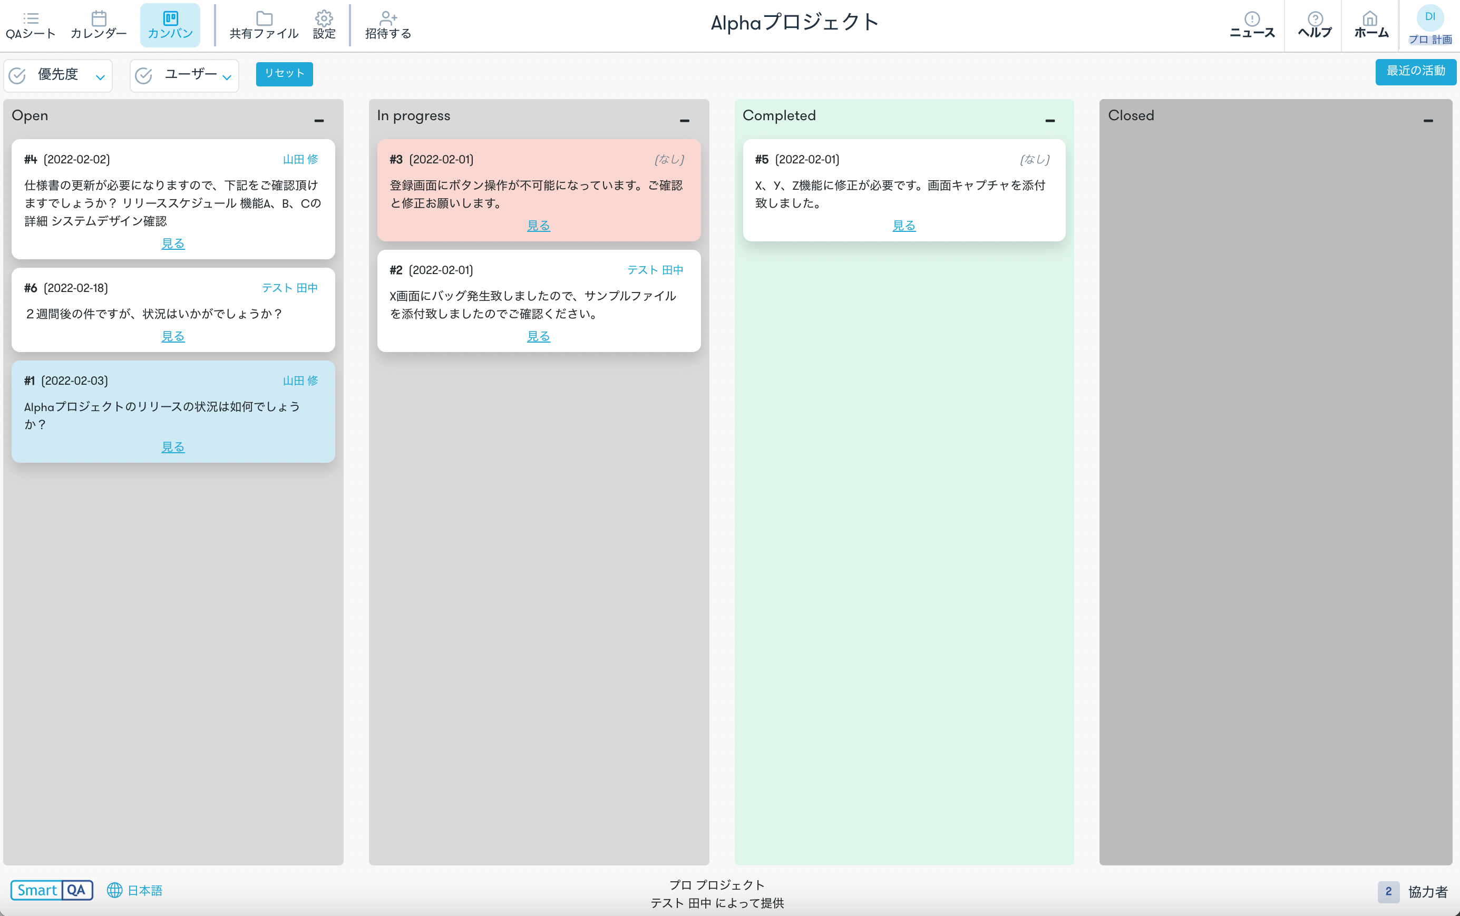This screenshot has height=916, width=1460.
Task: Click the #3 (2022-02-01) card header
Action: [x=431, y=159]
